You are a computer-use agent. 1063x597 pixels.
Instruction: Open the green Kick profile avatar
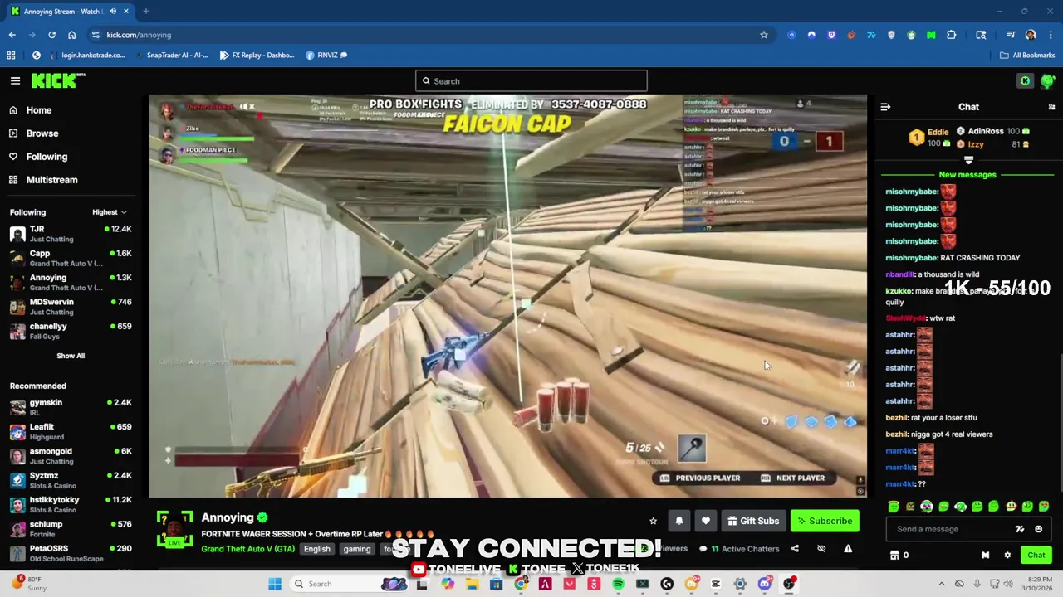(x=1048, y=80)
